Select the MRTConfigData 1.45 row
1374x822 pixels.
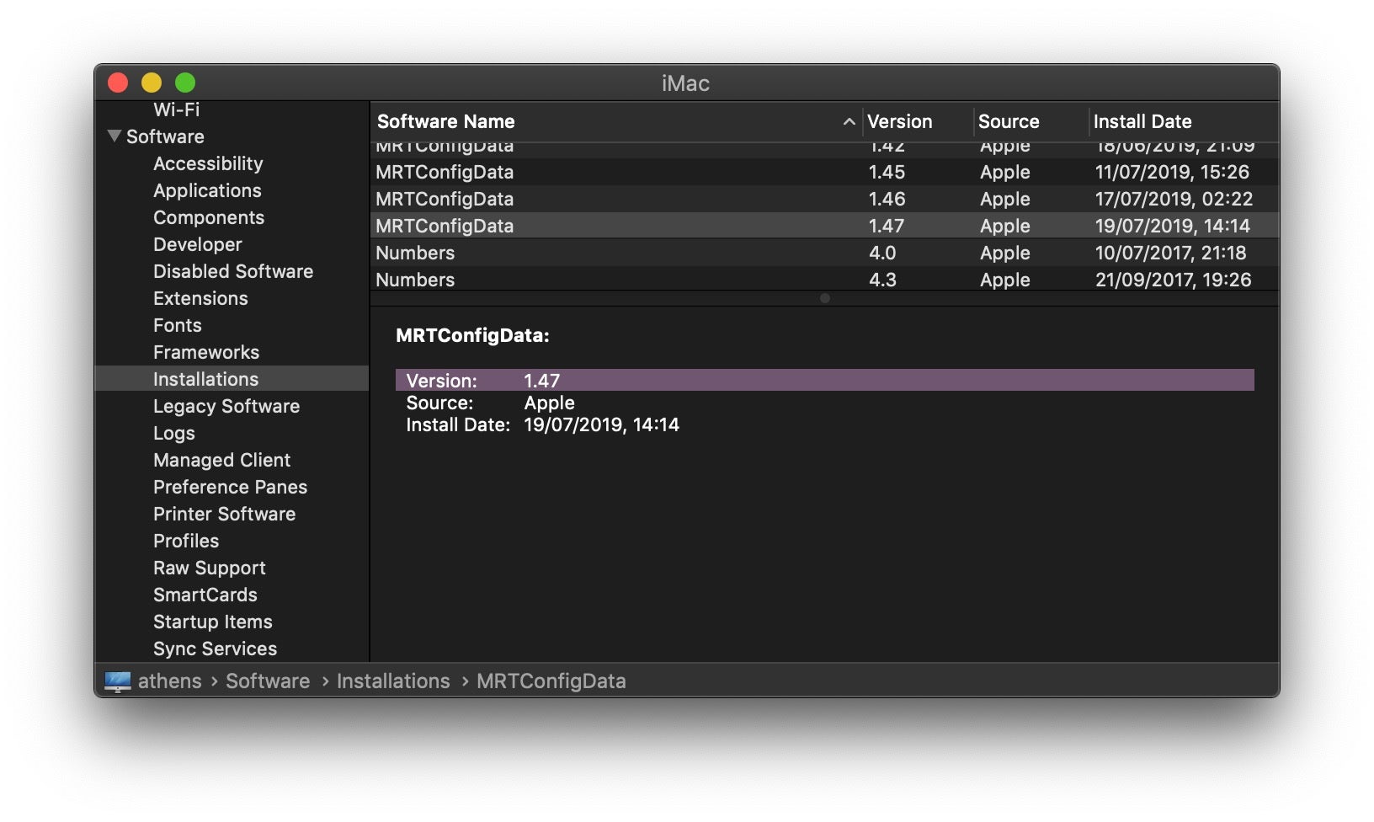825,172
